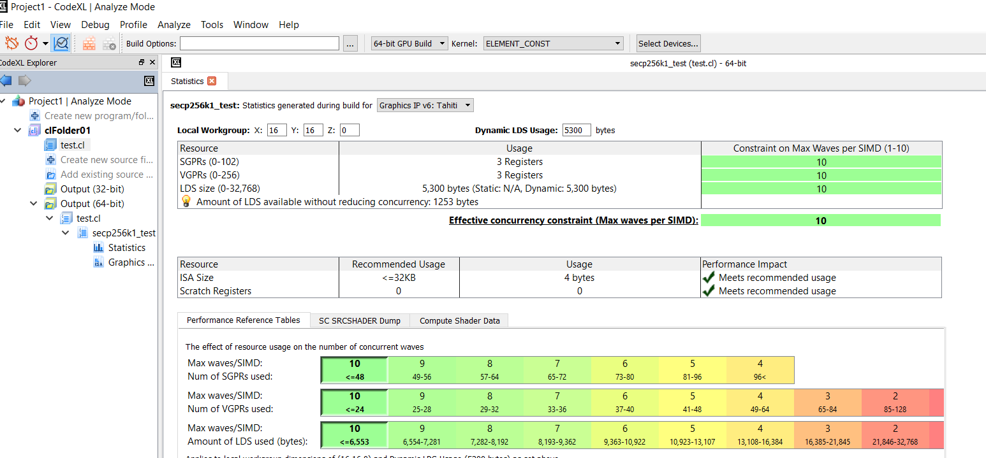The width and height of the screenshot is (986, 458).
Task: Click the Add existing source file entry
Action: click(x=107, y=175)
